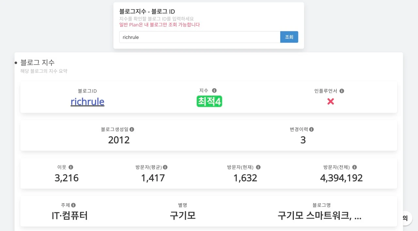This screenshot has height=231, width=418.
Task: Click the 4,394,192 total visitors value
Action: click(x=341, y=178)
